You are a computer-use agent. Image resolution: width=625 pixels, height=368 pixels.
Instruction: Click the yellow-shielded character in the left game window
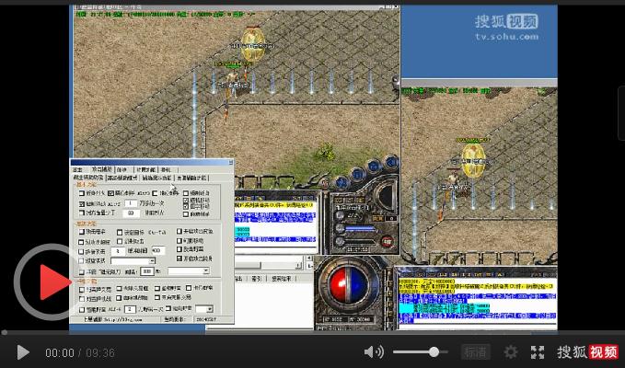pos(253,44)
